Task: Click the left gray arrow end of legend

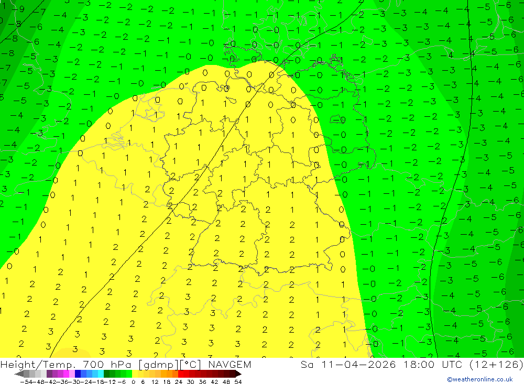Action: (x=19, y=374)
